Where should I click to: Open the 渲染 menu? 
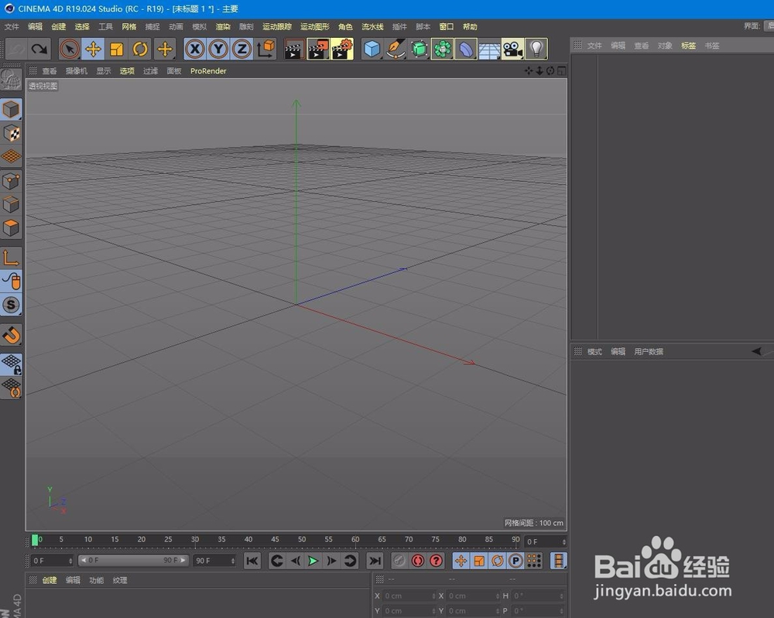223,26
